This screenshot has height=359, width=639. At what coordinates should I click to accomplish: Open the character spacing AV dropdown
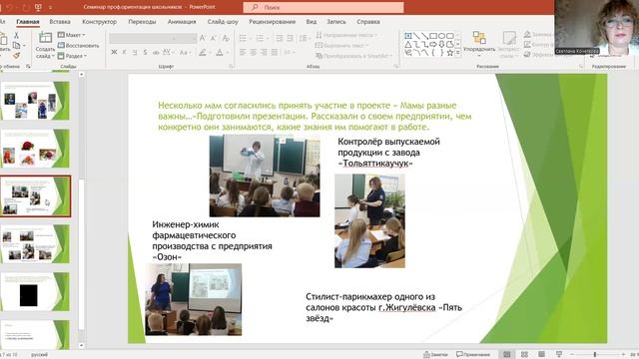coord(169,53)
